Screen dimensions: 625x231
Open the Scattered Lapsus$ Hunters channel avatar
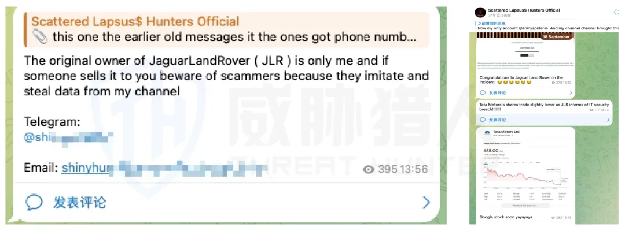(x=480, y=12)
